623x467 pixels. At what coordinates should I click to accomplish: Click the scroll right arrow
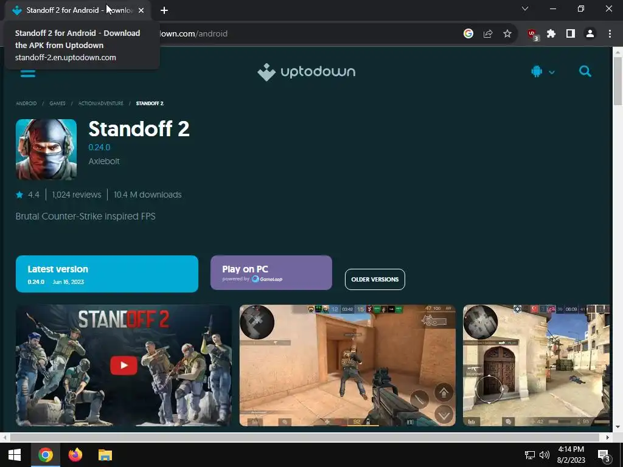click(x=608, y=437)
